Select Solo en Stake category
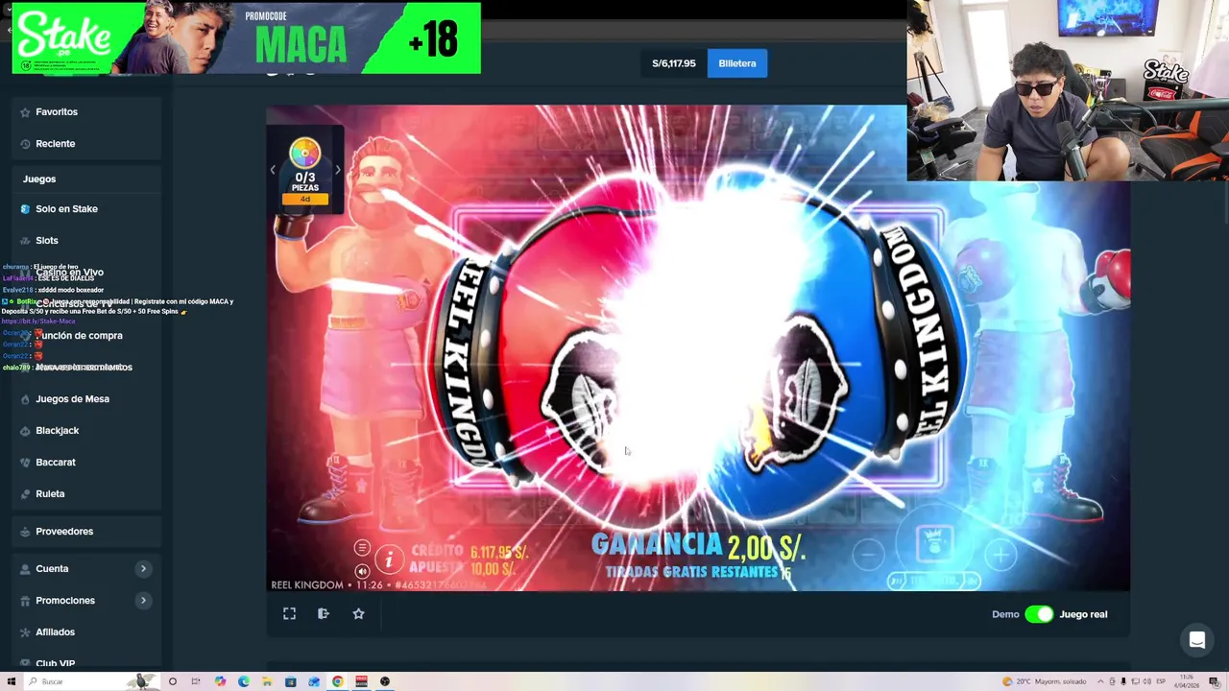The height and width of the screenshot is (691, 1229). 66,209
